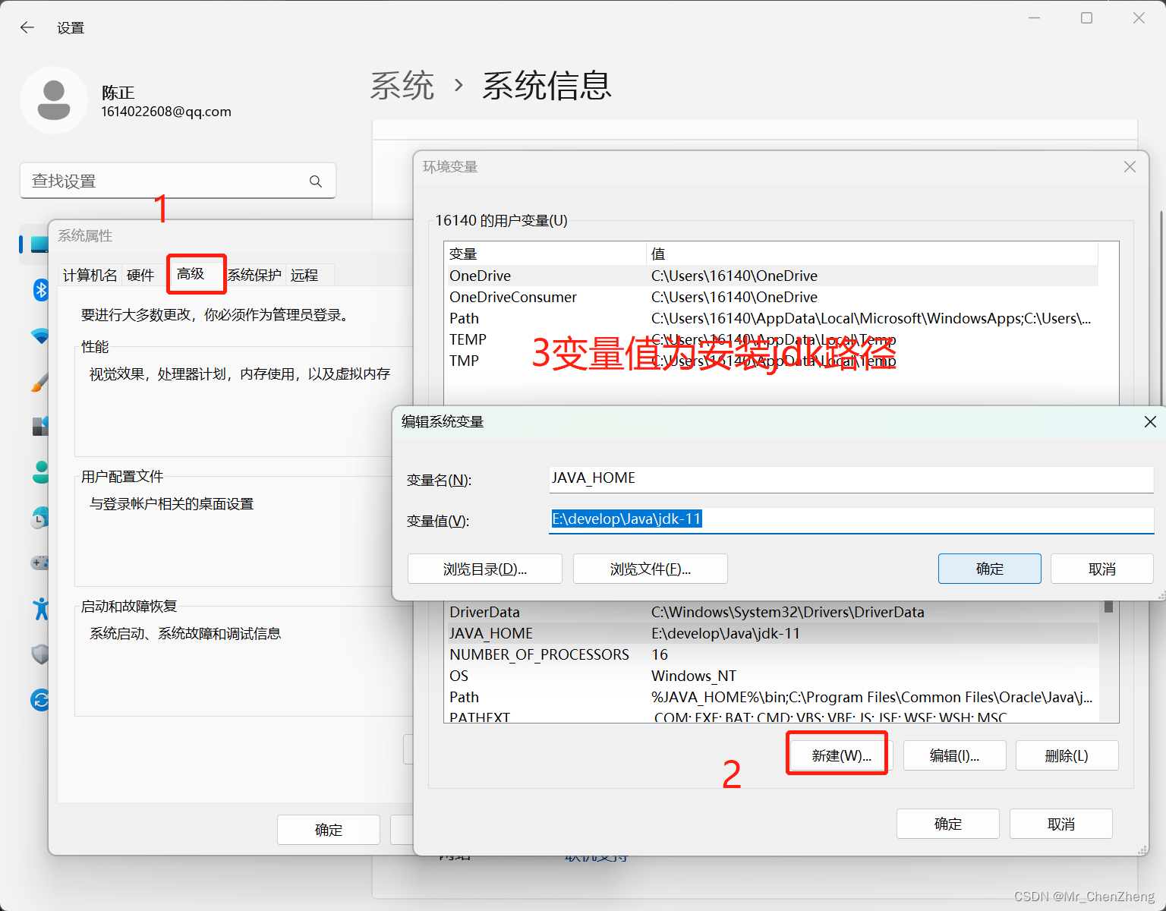Open Windows Update sidebar icon
1166x911 pixels.
(40, 699)
